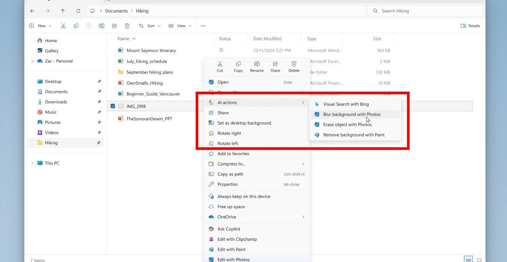The height and width of the screenshot is (262, 507).
Task: Toggle the Details pane button
Action: pyautogui.click(x=470, y=26)
